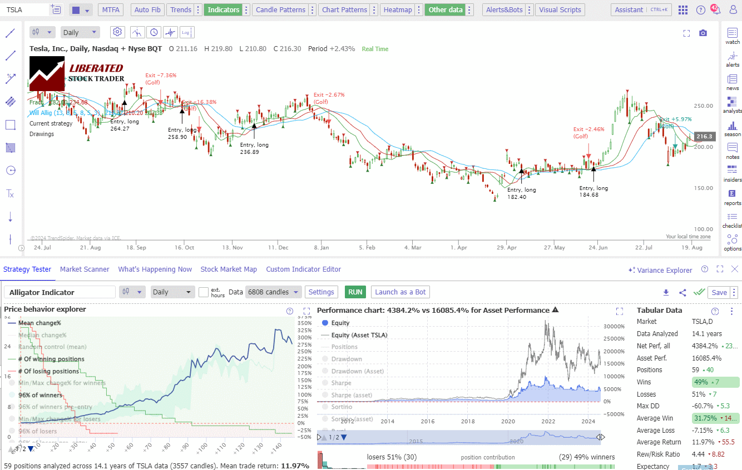742x470 pixels.
Task: Open the chart settings gear
Action: (117, 32)
